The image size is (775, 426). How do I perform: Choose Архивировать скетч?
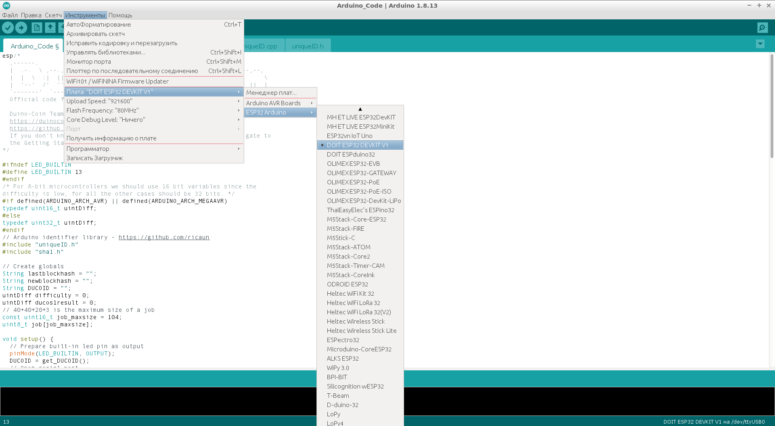[x=154, y=33]
